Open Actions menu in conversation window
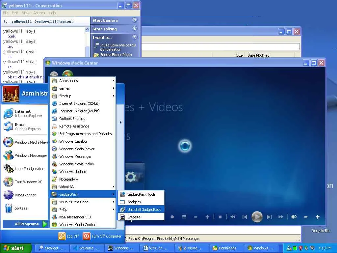Screen dimensions: 337x253 coord(39,13)
